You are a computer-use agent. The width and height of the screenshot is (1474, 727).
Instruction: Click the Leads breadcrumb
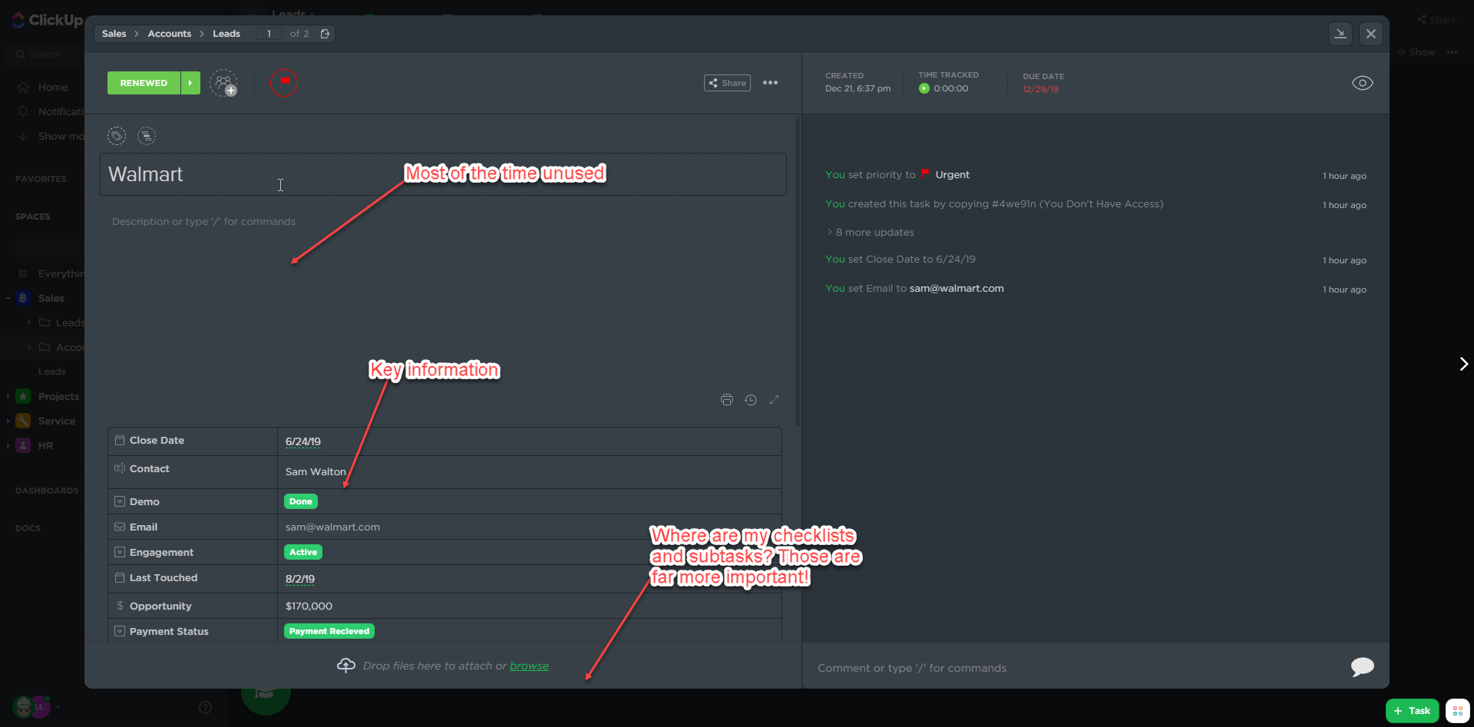tap(226, 34)
